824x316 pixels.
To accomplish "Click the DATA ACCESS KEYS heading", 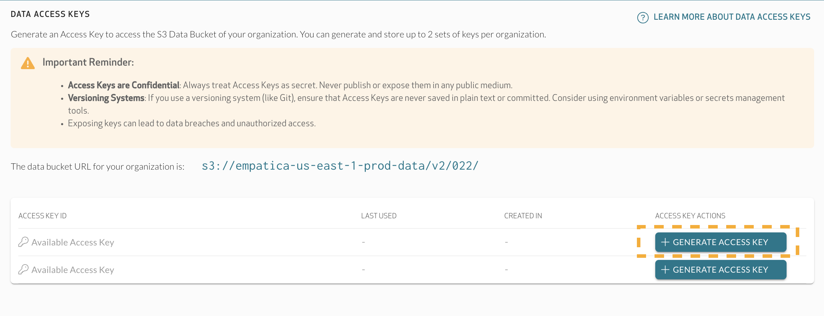I will click(50, 14).
